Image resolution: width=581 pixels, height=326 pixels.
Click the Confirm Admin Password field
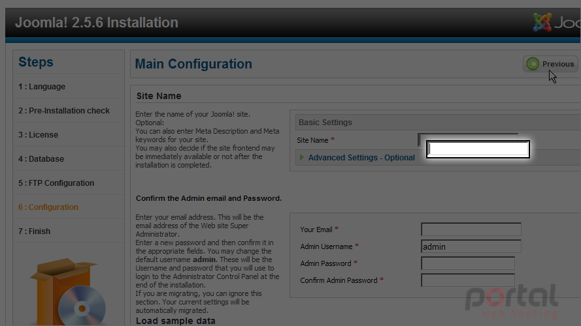click(468, 280)
